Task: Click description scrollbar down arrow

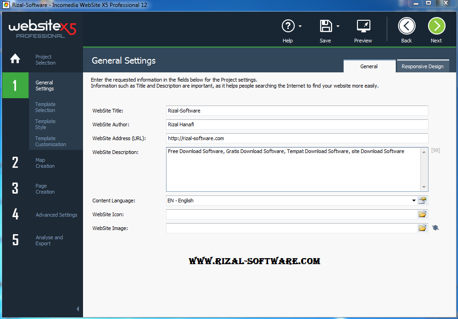Action: (424, 187)
